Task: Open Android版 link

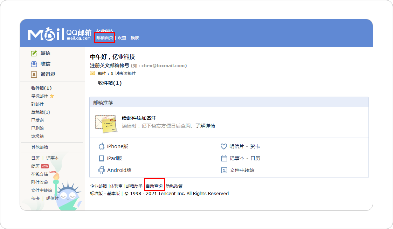Action: (x=119, y=170)
